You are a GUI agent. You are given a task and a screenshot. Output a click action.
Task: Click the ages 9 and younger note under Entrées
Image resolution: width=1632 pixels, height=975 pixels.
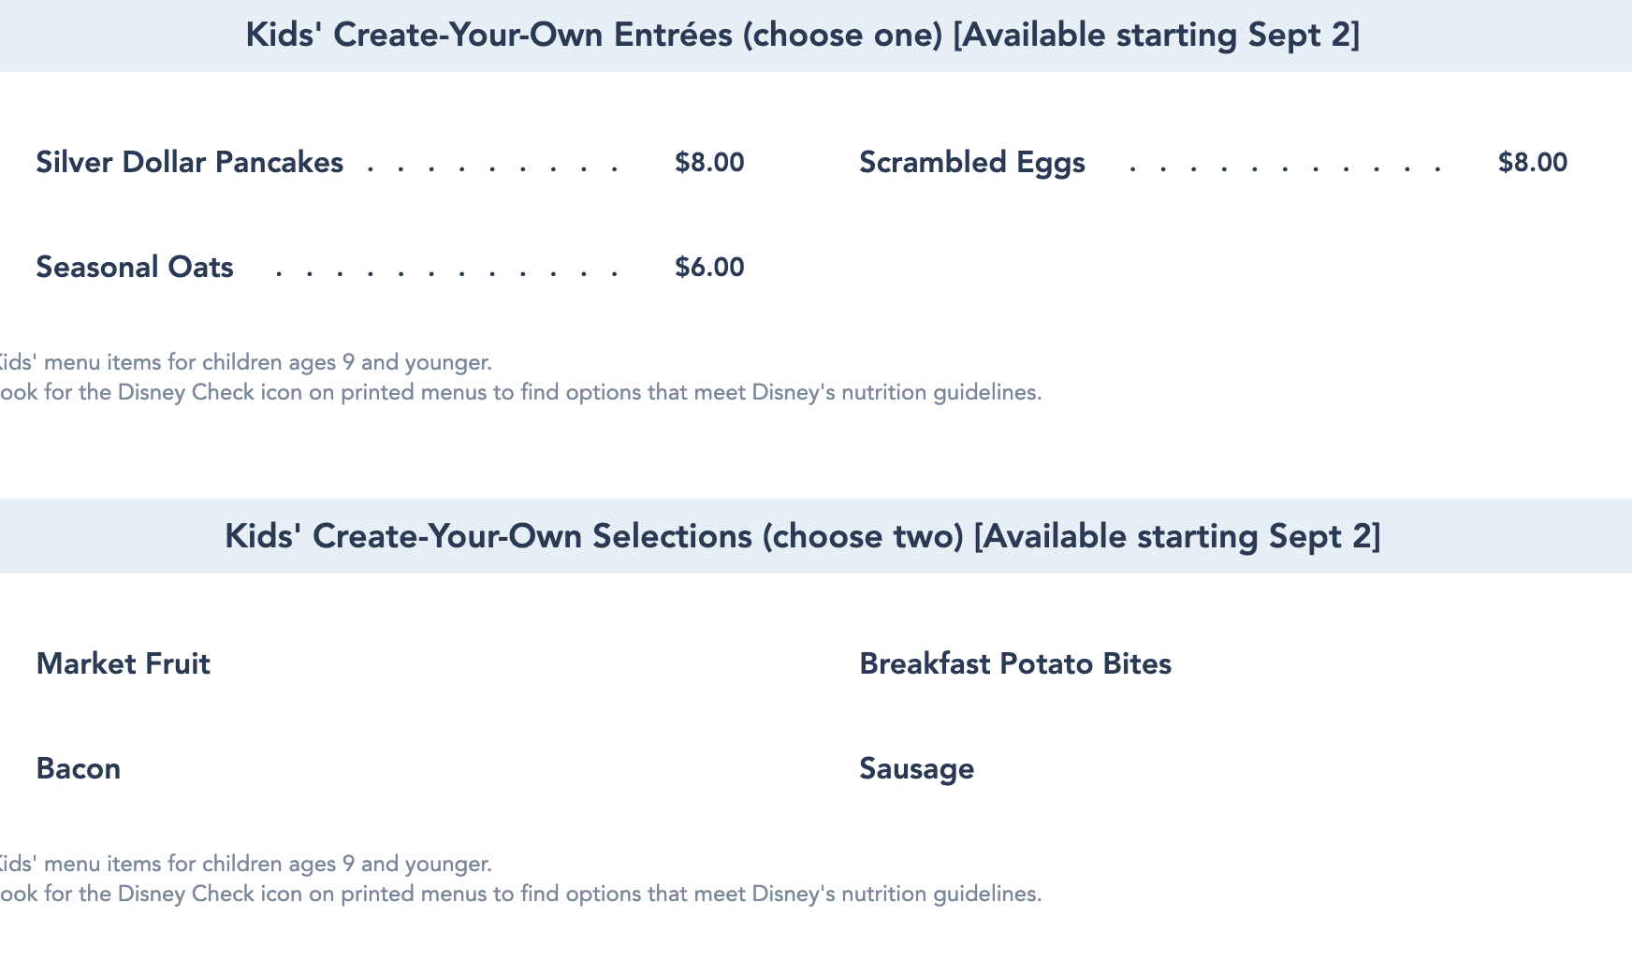click(x=245, y=363)
